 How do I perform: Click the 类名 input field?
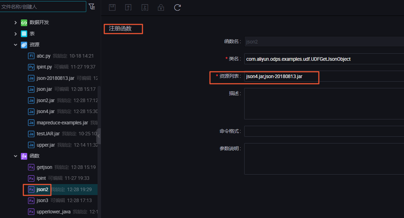tap(324, 59)
